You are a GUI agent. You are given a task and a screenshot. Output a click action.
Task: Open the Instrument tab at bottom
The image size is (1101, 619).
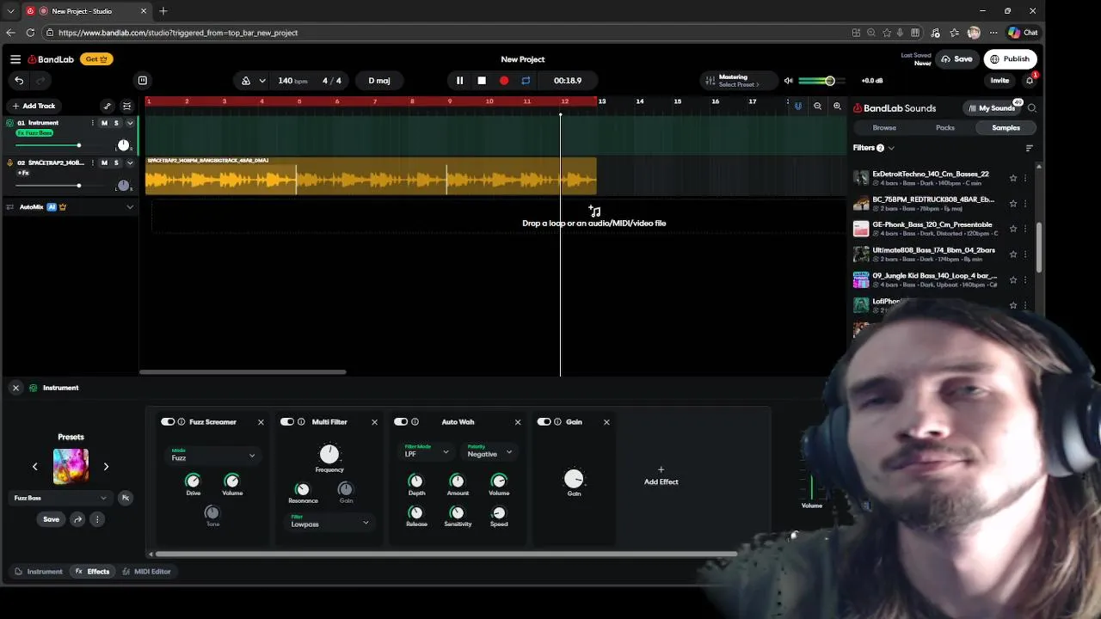tap(39, 572)
